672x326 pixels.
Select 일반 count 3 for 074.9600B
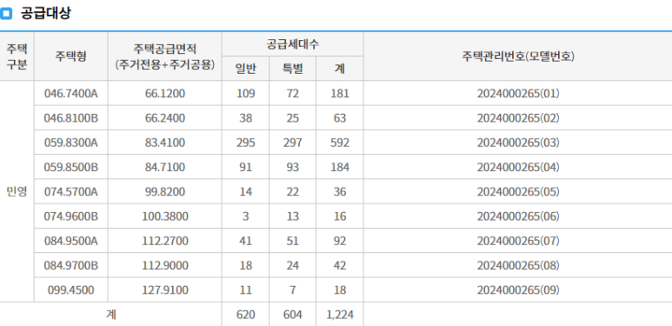tap(245, 216)
